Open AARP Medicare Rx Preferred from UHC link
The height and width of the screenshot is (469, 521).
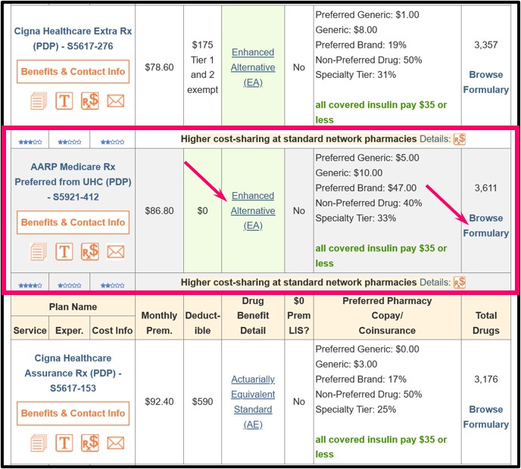click(73, 182)
